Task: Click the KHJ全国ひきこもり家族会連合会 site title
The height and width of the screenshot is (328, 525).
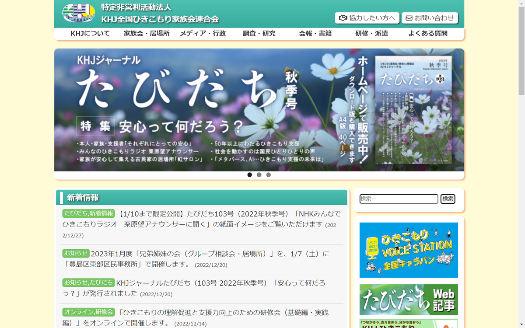Action: (160, 19)
